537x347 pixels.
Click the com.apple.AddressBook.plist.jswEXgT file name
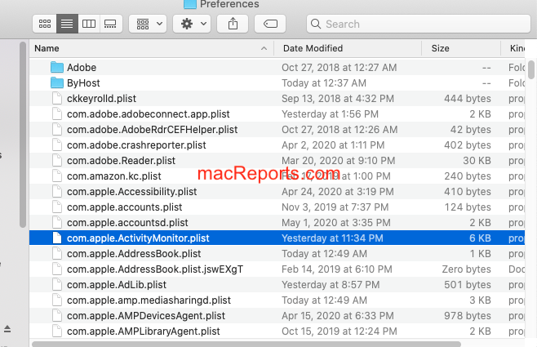[x=155, y=269]
